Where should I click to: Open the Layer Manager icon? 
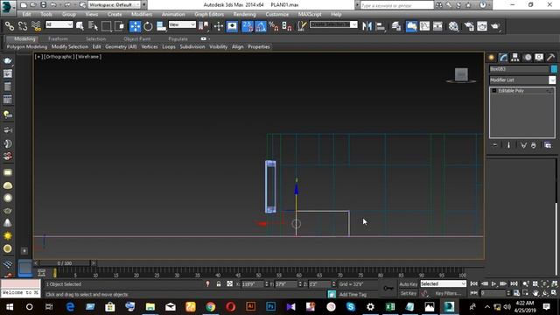click(x=396, y=26)
